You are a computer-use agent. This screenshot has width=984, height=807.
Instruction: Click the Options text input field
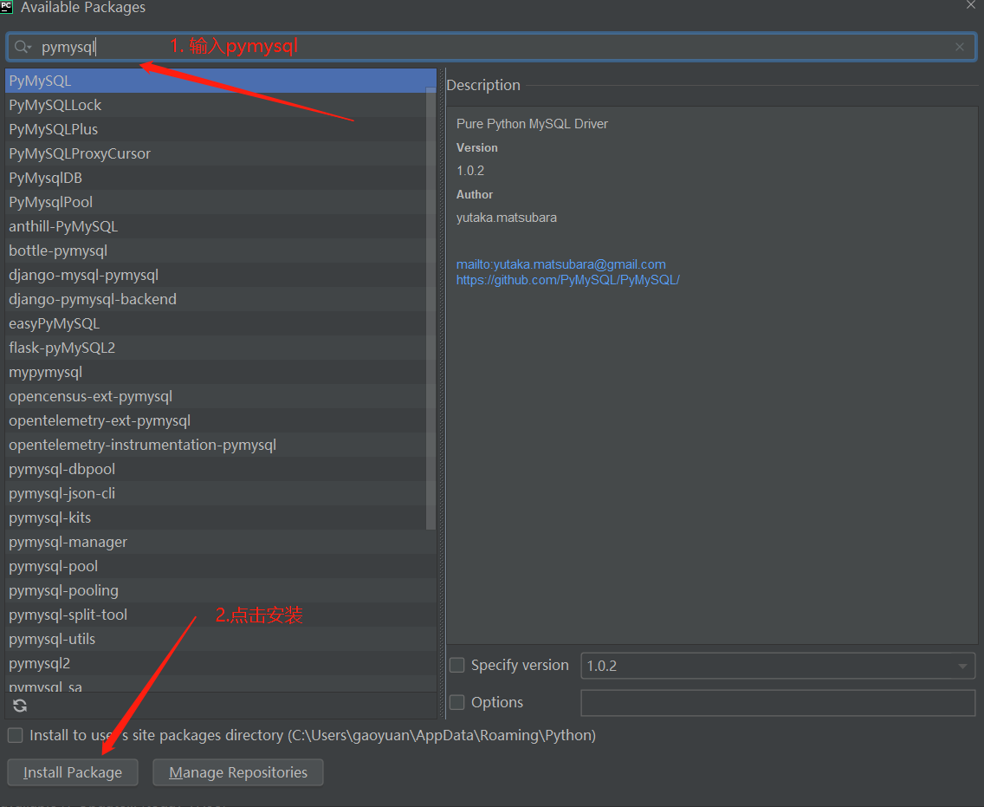[x=778, y=703]
